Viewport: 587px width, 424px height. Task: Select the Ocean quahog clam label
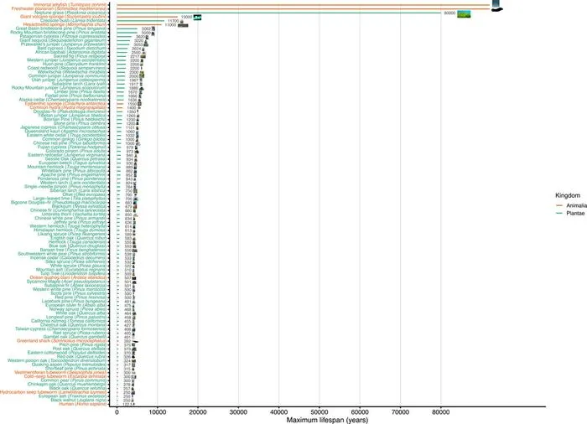69,277
